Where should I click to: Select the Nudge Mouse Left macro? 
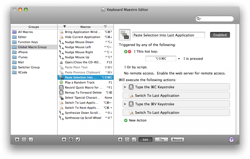coord(86,47)
